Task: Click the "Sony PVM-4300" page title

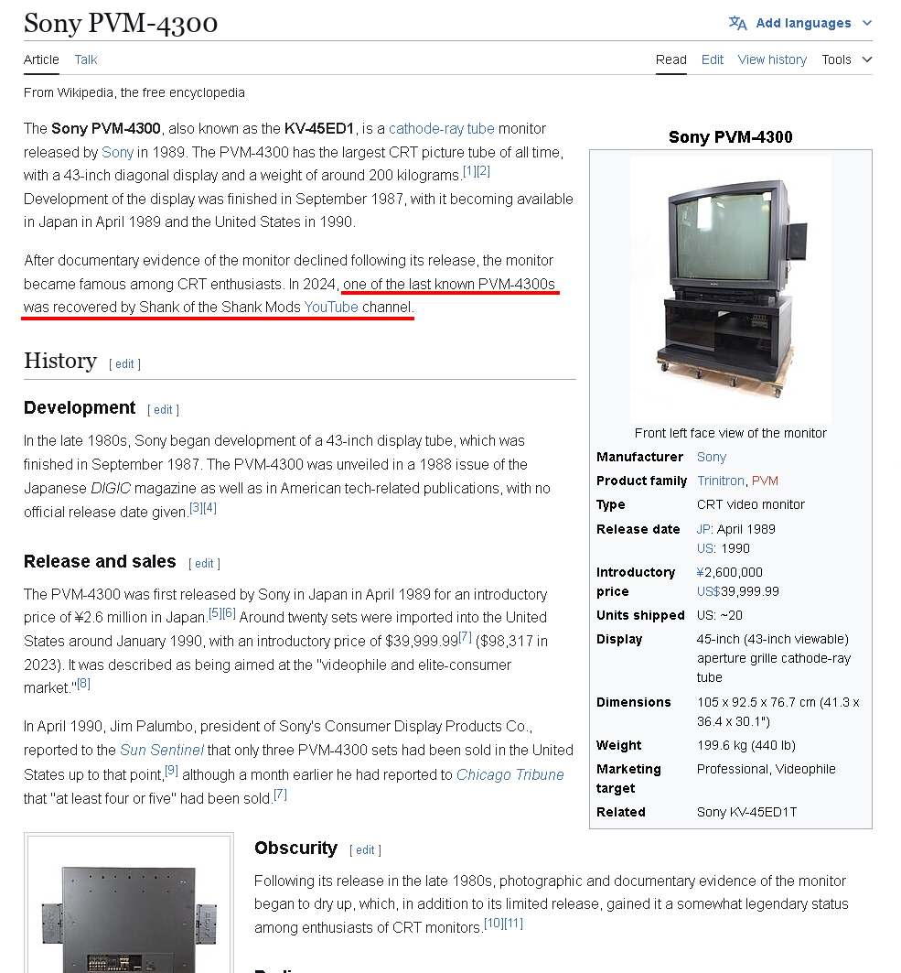Action: point(121,23)
